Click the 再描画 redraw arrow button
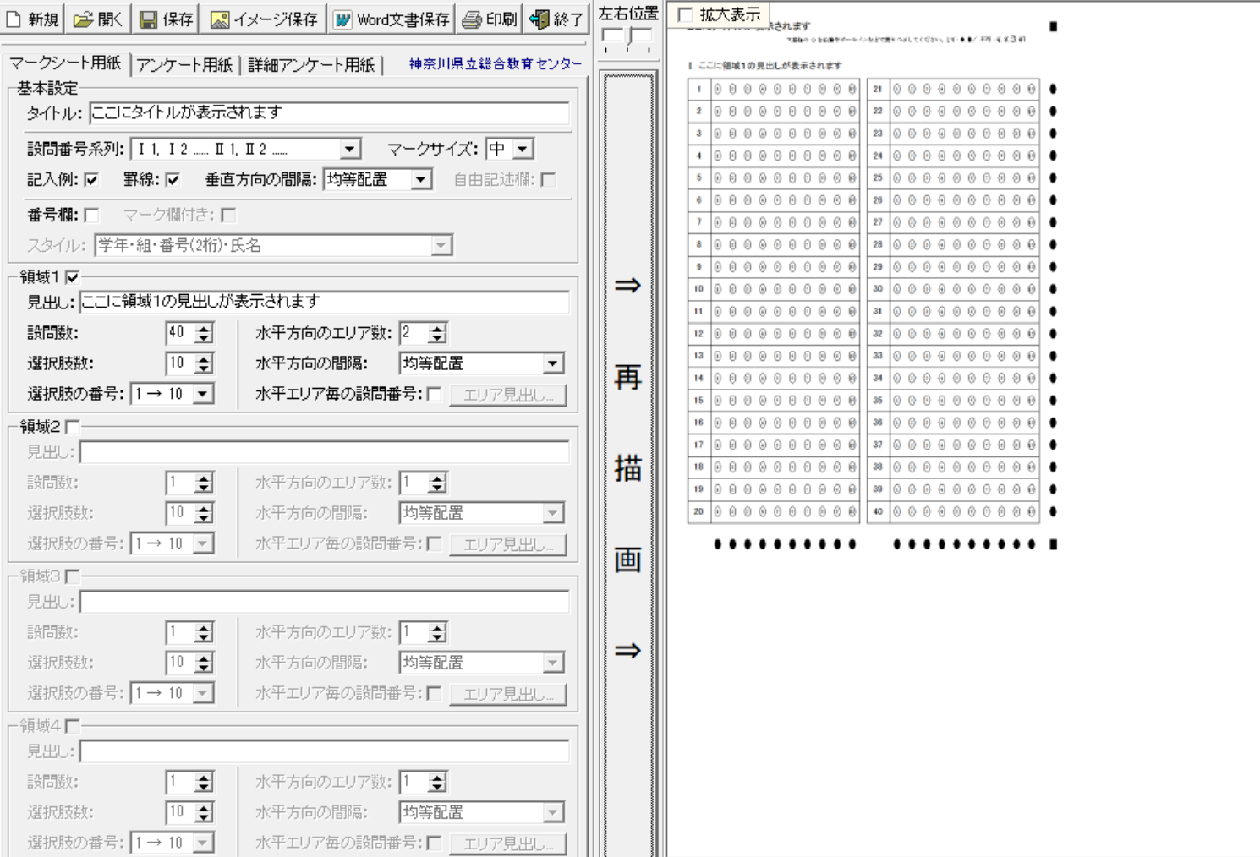The height and width of the screenshot is (857, 1260). pyautogui.click(x=627, y=465)
